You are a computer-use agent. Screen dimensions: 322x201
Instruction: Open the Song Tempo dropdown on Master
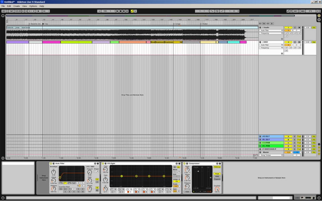[x=271, y=155]
